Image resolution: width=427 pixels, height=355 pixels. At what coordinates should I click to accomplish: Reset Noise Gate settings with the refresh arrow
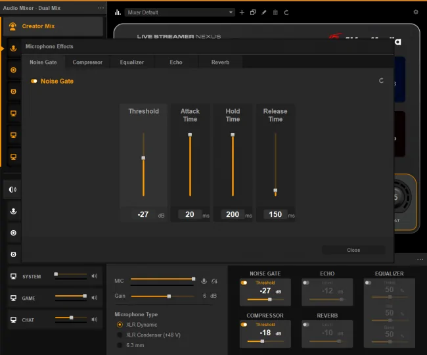point(381,81)
